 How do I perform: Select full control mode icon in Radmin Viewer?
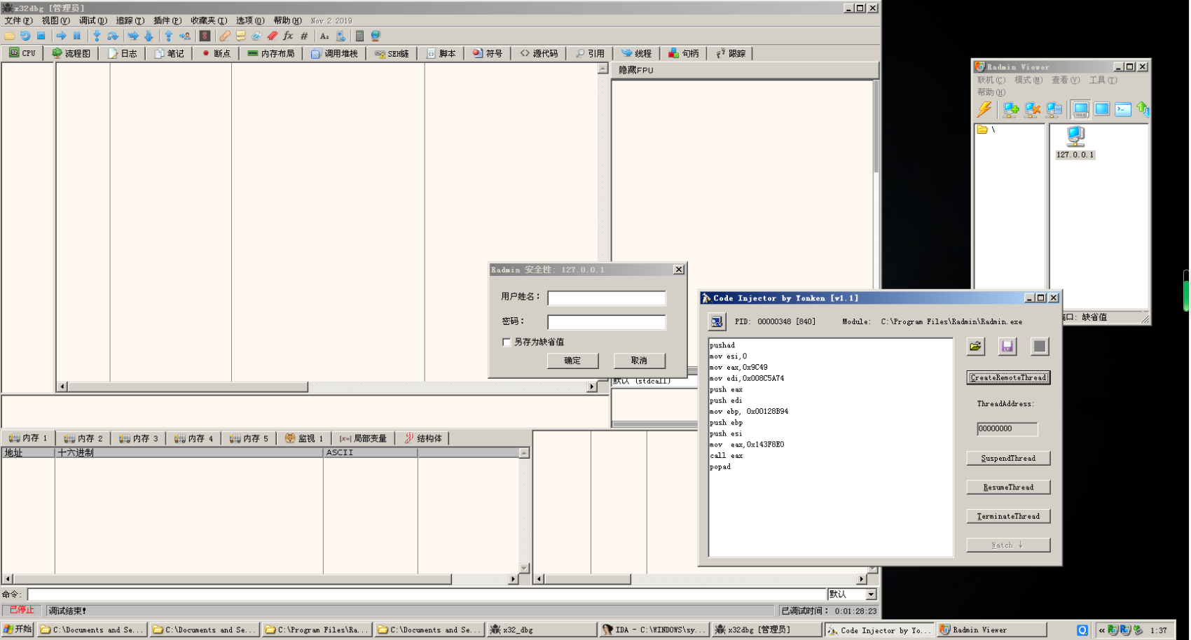pos(1080,109)
